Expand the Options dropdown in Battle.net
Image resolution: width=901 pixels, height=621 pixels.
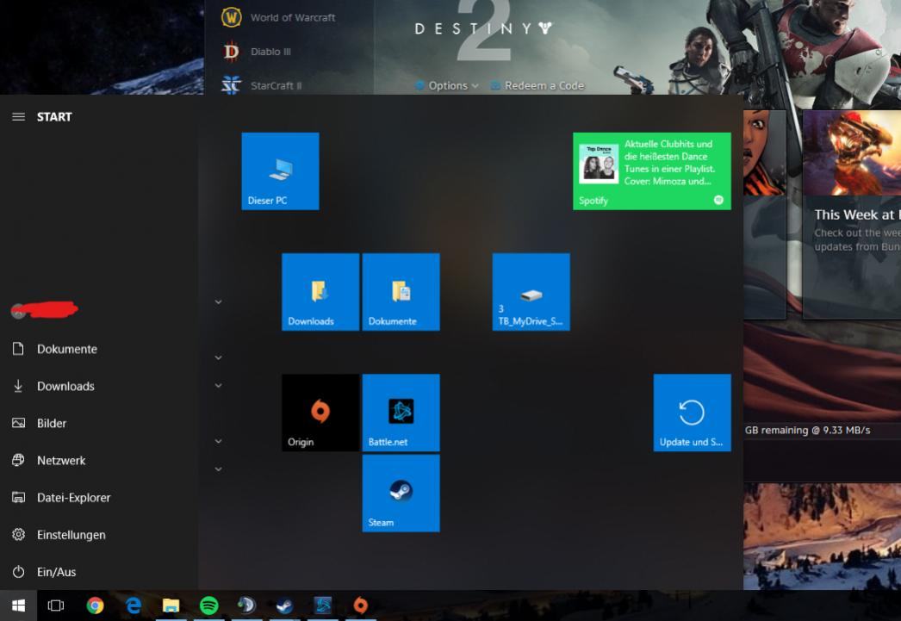448,86
